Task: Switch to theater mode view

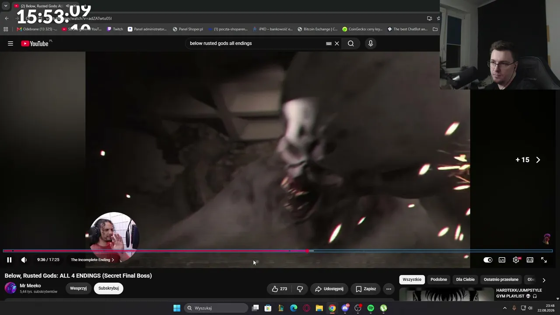Action: pyautogui.click(x=530, y=260)
